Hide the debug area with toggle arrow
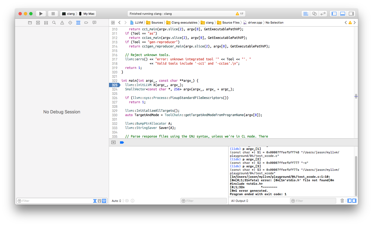Image resolution: width=373 pixels, height=226 pixels. [x=113, y=143]
